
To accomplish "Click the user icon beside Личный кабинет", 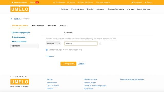I will click(12, 2).
